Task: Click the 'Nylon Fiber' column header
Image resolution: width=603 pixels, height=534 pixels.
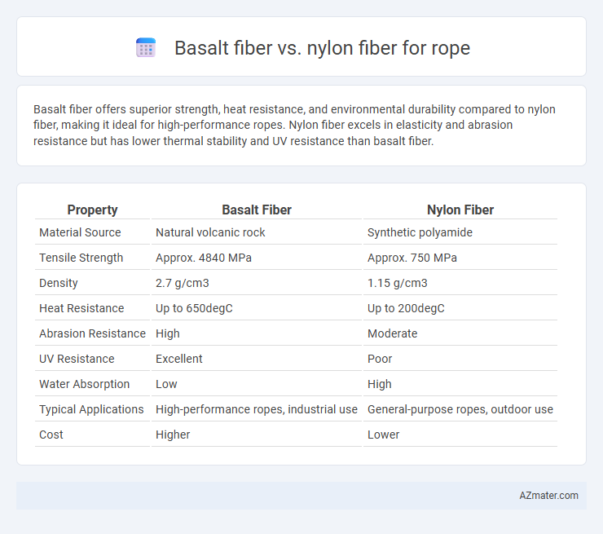Action: pos(460,210)
